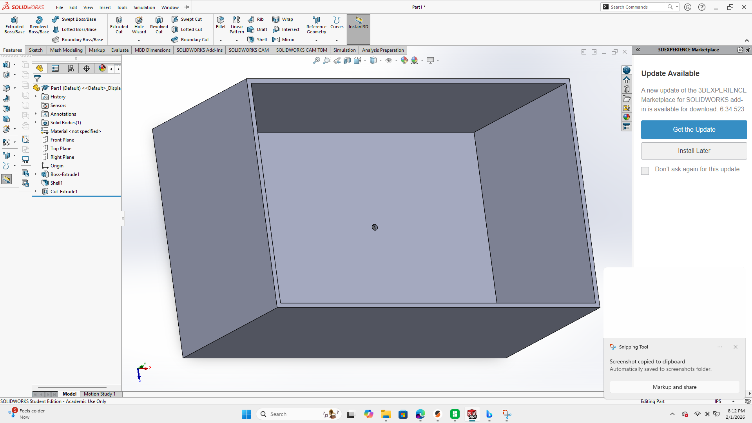Select the Revolved Cut tool

tap(159, 25)
